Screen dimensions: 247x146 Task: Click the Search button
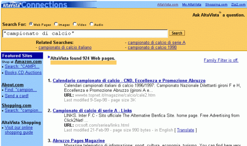177,33
